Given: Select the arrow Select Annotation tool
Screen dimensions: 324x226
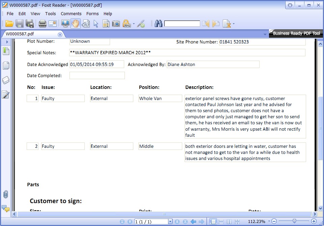Looking at the screenshot, I should click(96, 24).
